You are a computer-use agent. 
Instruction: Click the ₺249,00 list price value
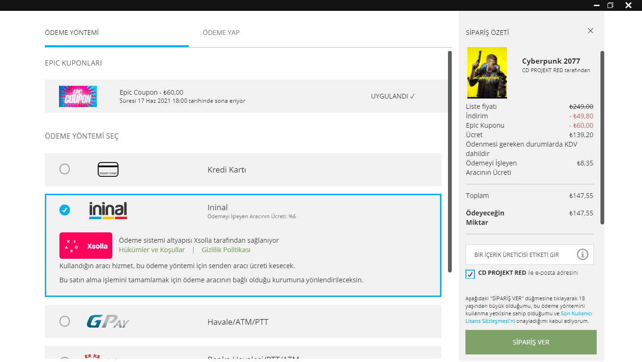(x=581, y=107)
